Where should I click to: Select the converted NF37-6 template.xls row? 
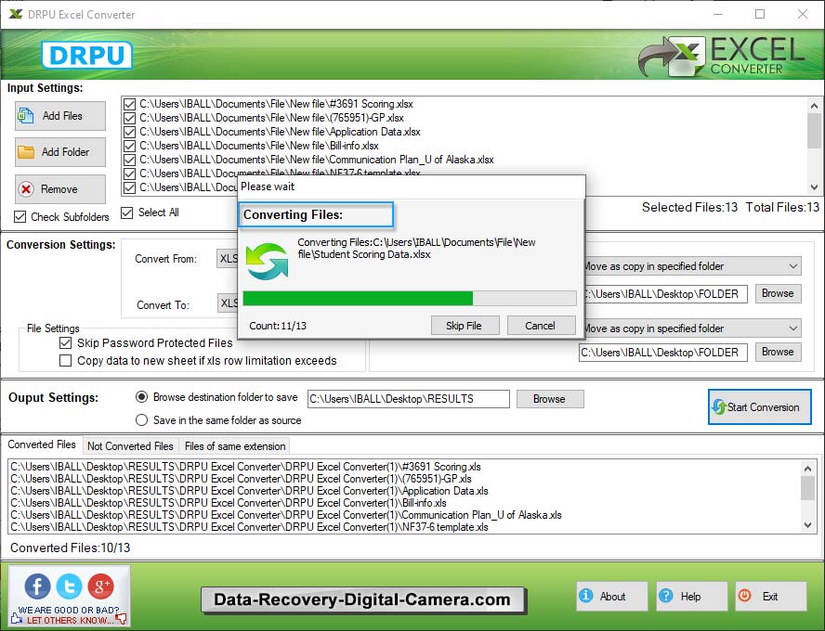249,527
